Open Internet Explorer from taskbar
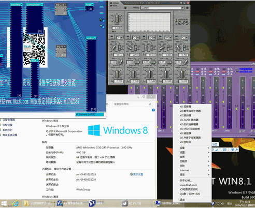The image size is (255, 208). (16, 203)
